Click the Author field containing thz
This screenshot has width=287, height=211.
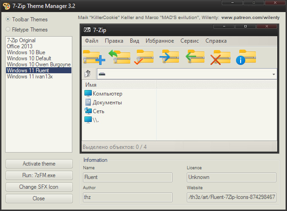coord(128,197)
